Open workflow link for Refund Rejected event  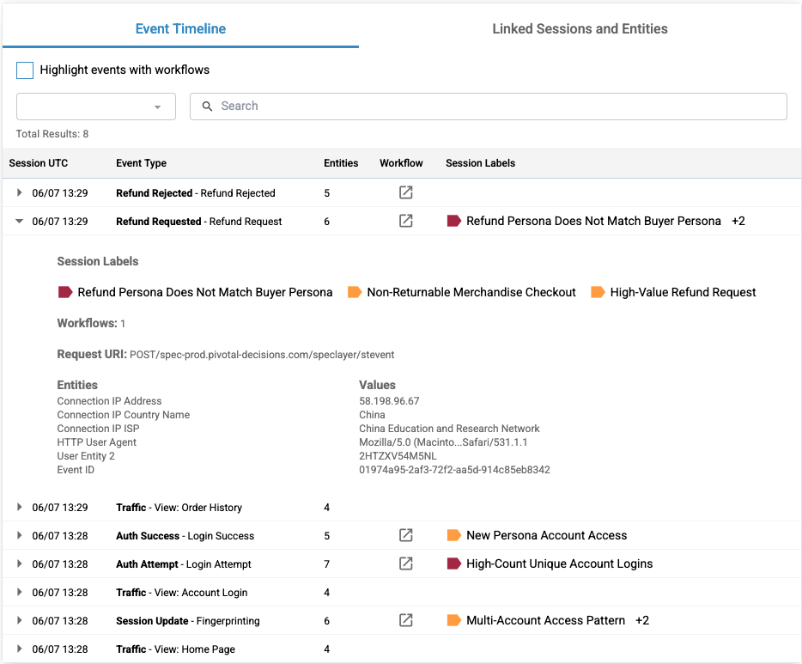[x=406, y=193]
